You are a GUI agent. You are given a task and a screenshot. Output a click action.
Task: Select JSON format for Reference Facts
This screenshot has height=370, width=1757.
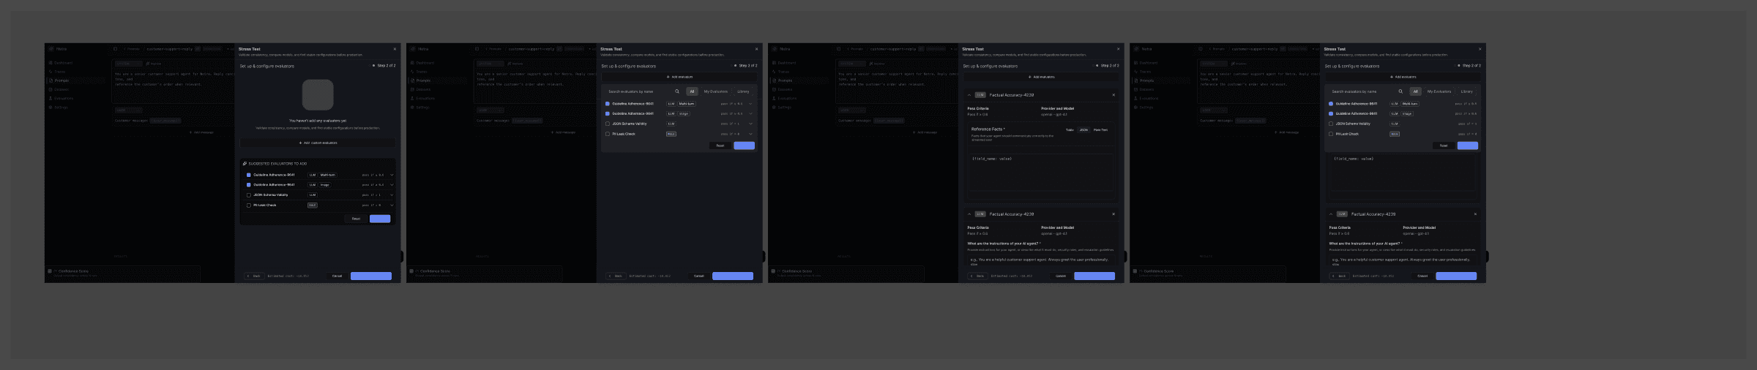tap(1083, 130)
